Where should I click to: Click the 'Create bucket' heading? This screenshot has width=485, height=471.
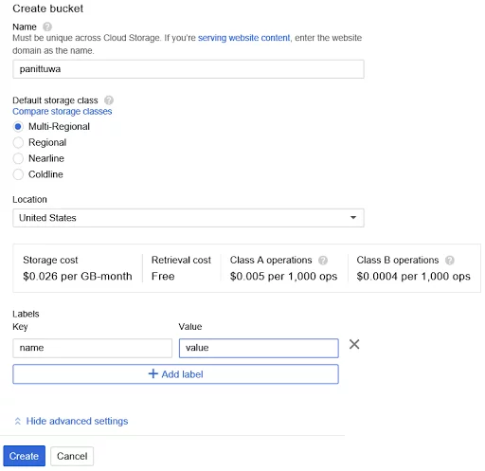pos(47,9)
